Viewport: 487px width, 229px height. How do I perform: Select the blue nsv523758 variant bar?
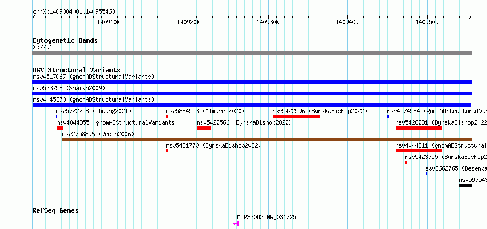[252, 93]
